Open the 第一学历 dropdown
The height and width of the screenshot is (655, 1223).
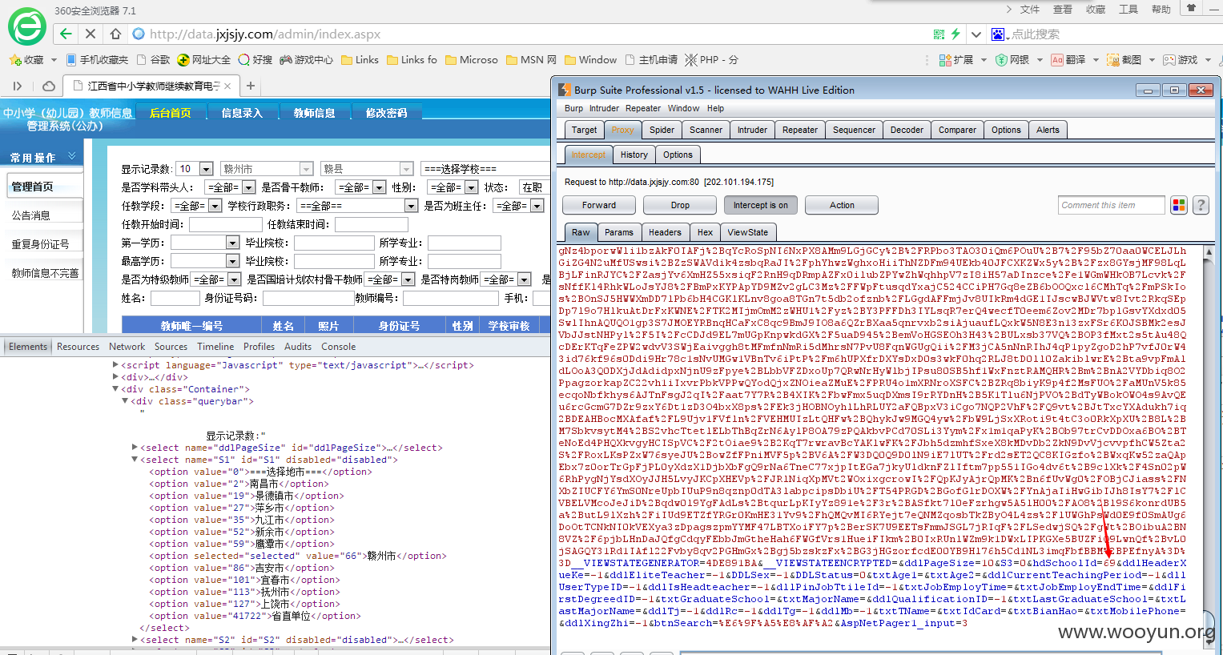point(232,243)
